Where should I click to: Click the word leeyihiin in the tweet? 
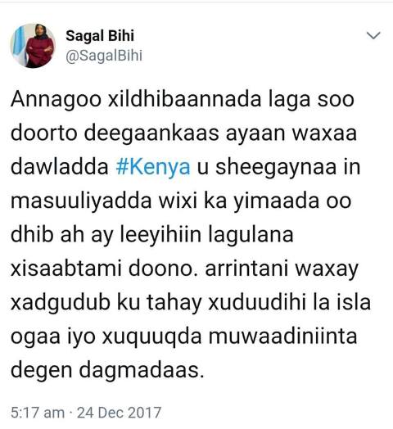[x=161, y=235]
